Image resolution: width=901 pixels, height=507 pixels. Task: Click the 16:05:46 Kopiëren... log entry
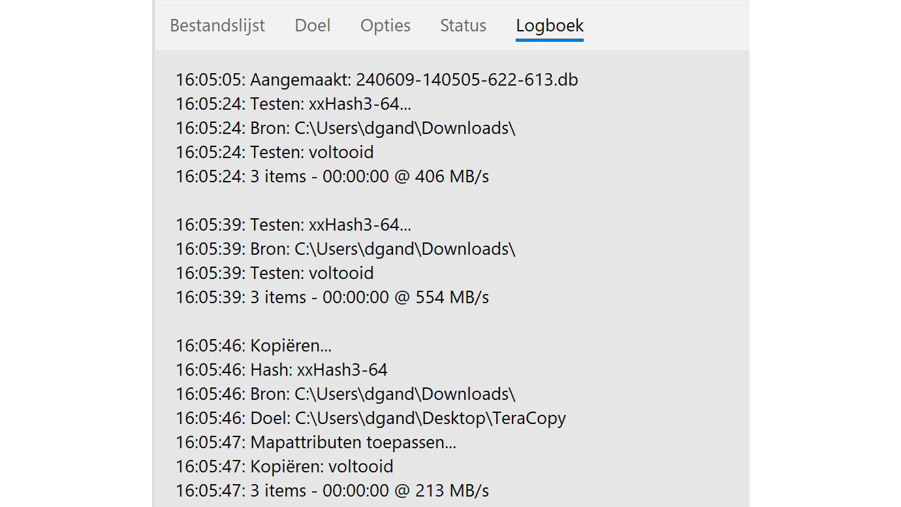coord(253,346)
